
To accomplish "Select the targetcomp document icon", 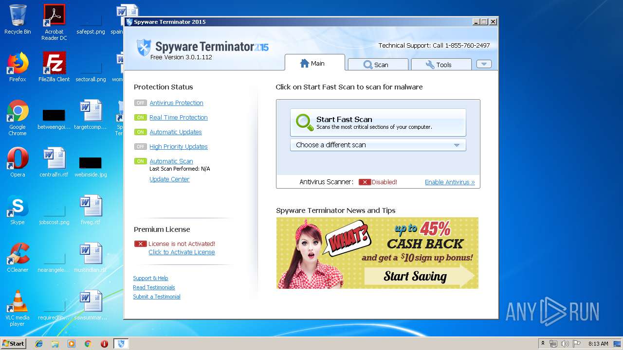I will 91,115.
